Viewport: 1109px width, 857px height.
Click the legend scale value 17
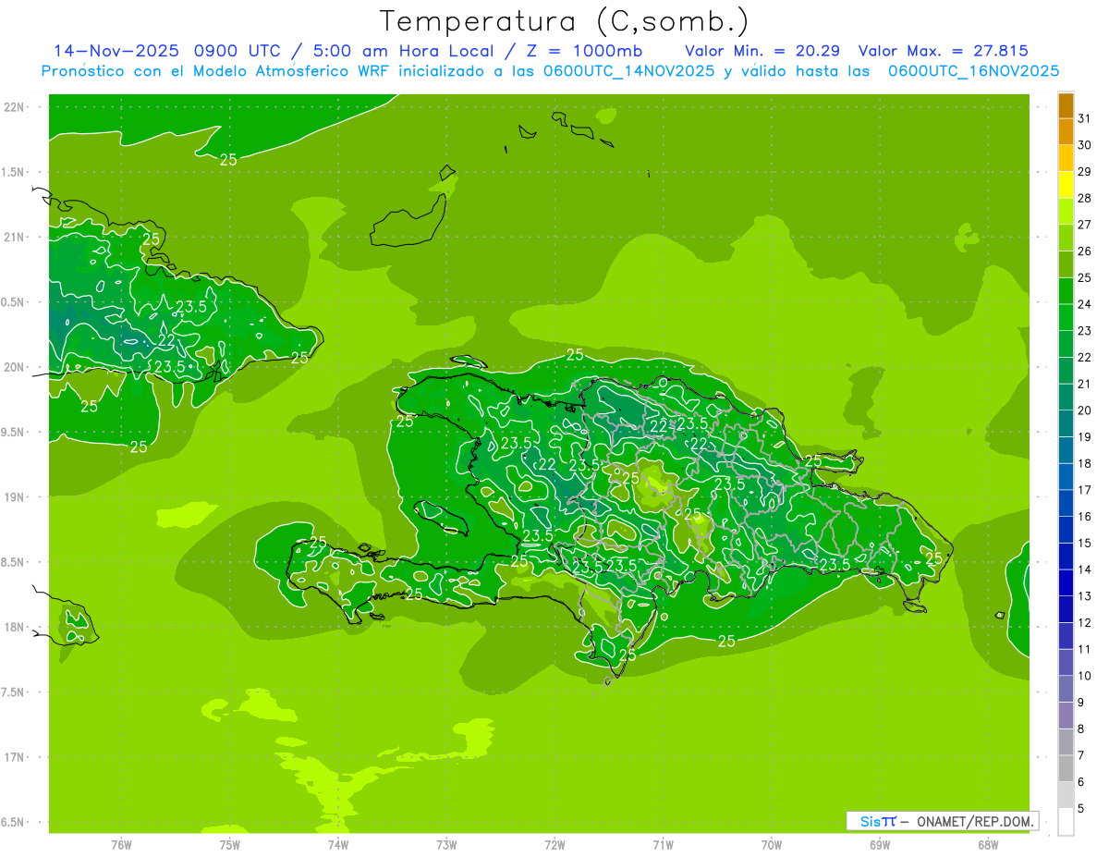coord(1085,490)
